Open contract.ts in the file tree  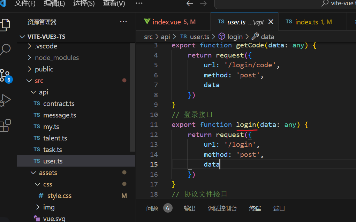click(59, 104)
